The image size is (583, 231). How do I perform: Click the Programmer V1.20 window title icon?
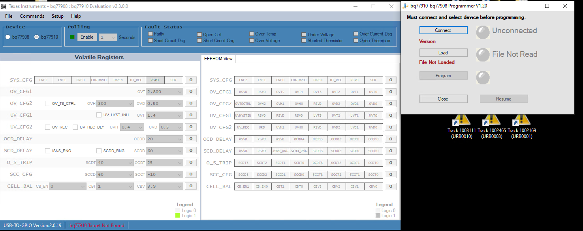coord(406,6)
